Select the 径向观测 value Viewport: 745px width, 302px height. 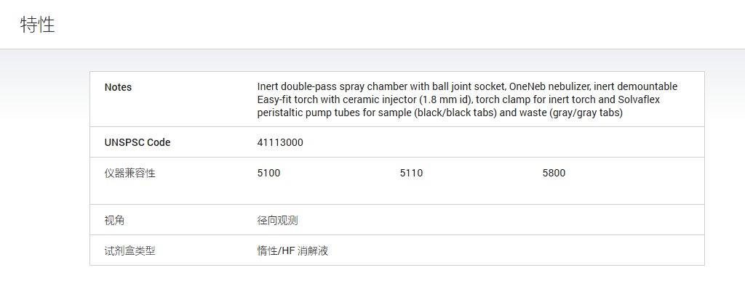pyautogui.click(x=277, y=220)
